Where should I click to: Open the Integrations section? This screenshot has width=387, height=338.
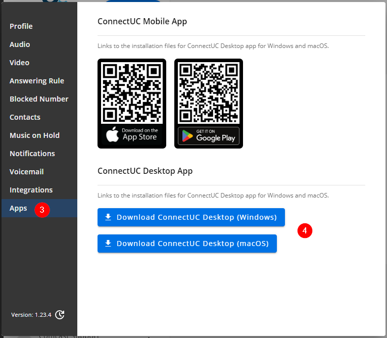click(x=31, y=190)
